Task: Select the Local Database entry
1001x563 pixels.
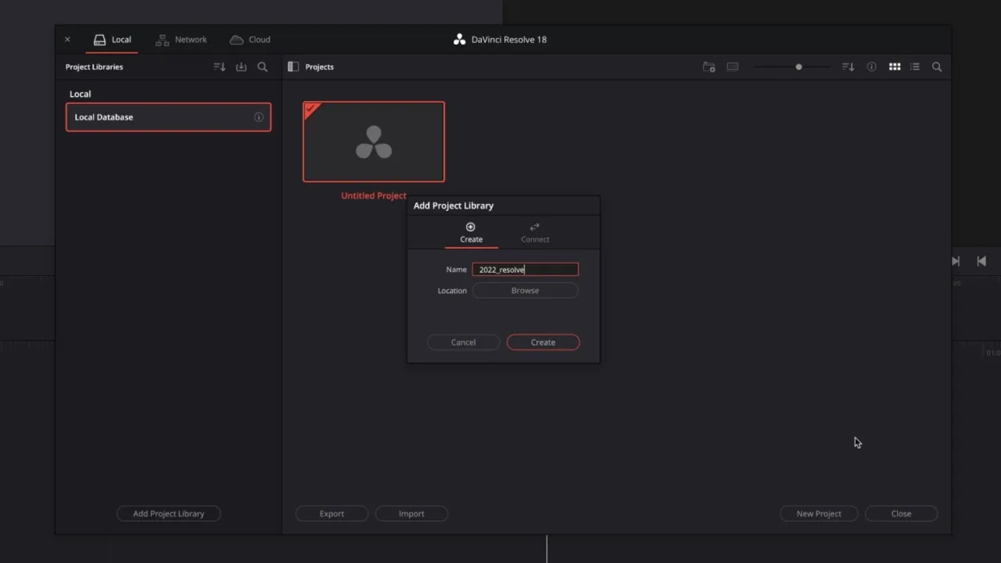Action: pyautogui.click(x=141, y=117)
